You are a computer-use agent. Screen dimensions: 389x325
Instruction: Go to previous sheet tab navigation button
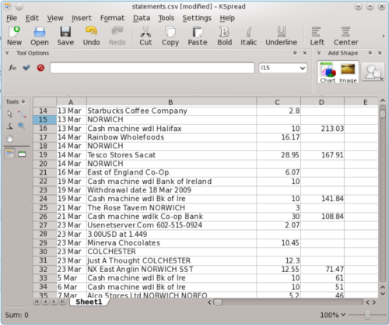(x=45, y=302)
